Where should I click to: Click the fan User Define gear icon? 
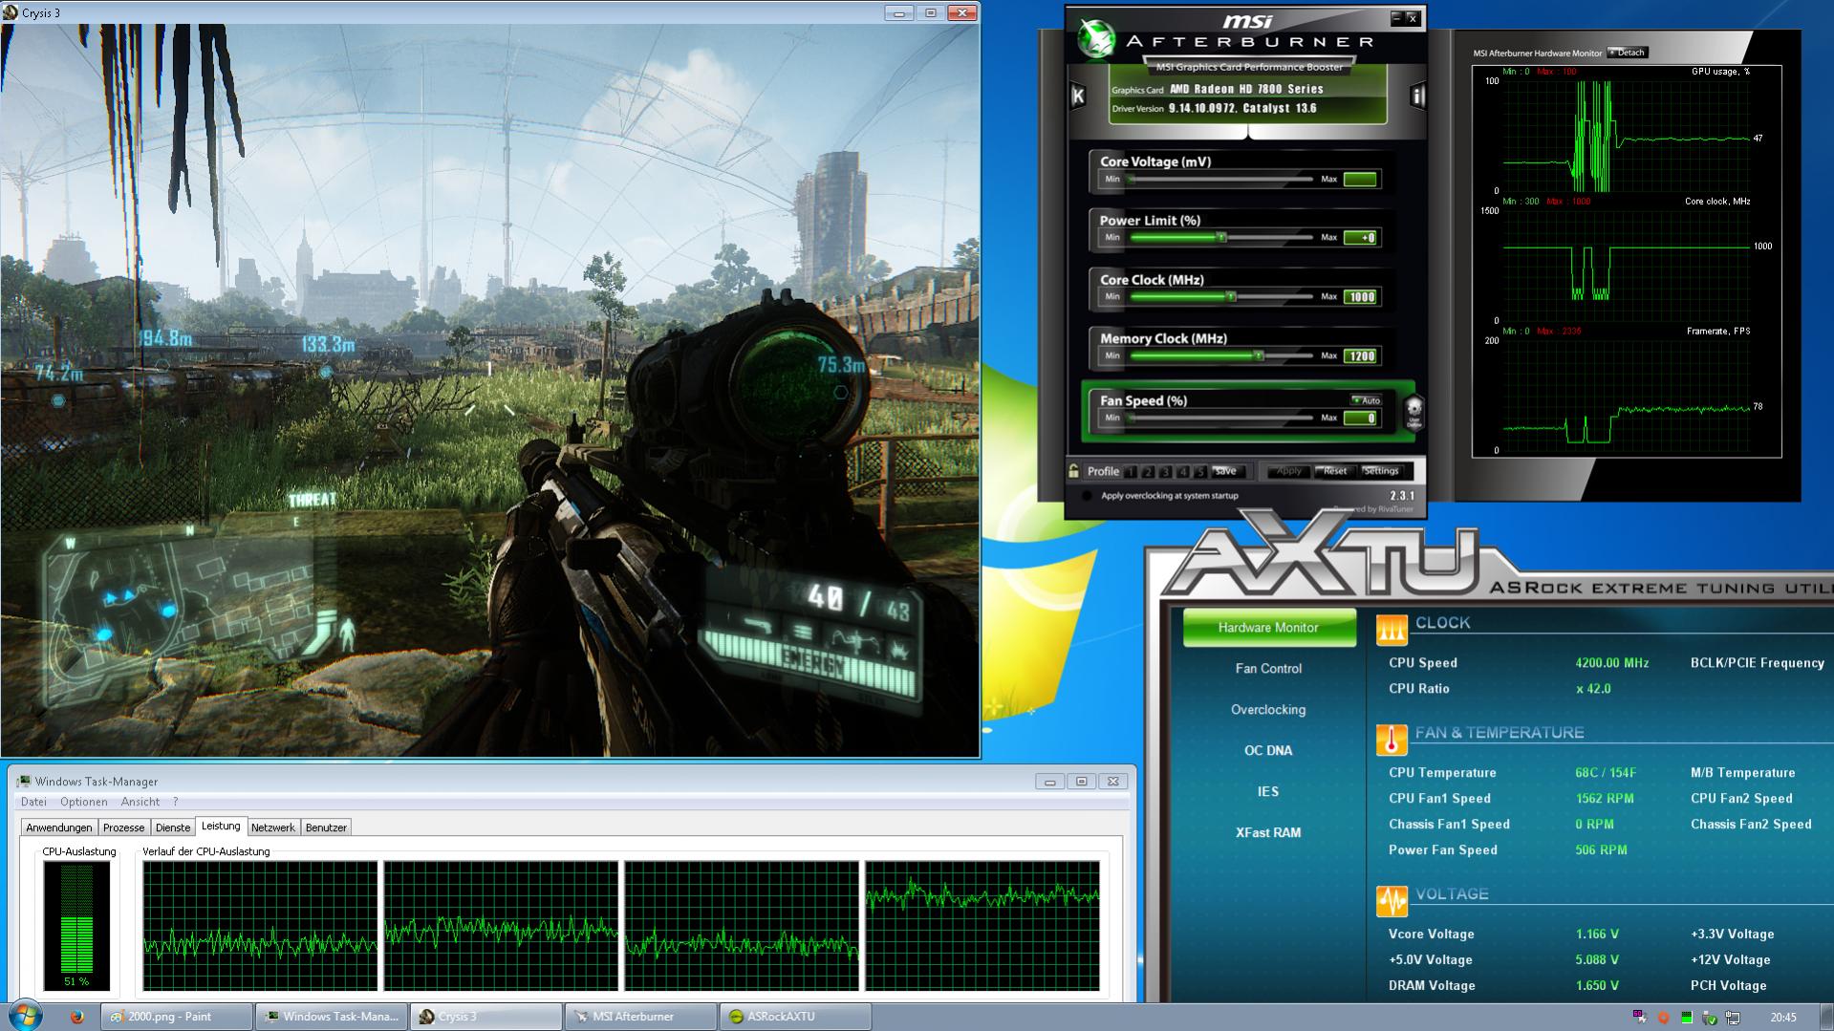(1413, 412)
